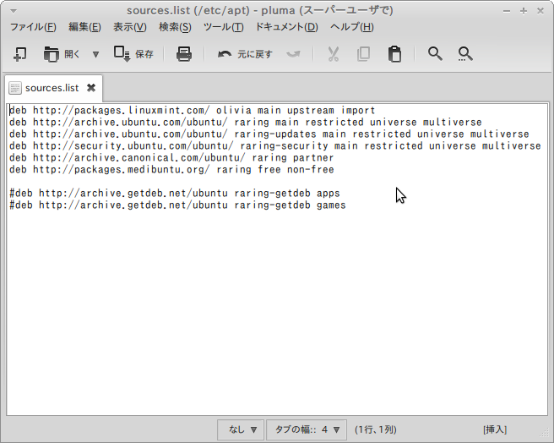Image resolution: width=554 pixels, height=443 pixels.
Task: Open the ツール(T) menu
Action: (x=223, y=27)
